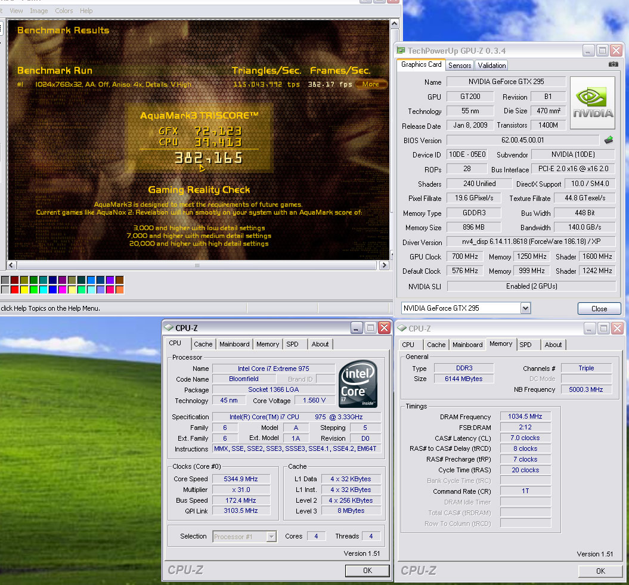Open the Colors menu in Paint
The width and height of the screenshot is (629, 585).
point(64,11)
